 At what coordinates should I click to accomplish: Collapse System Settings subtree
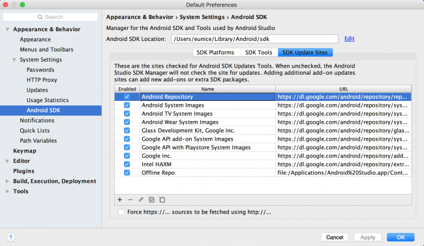14,60
